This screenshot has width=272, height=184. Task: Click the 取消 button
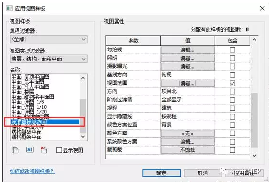click(203, 173)
